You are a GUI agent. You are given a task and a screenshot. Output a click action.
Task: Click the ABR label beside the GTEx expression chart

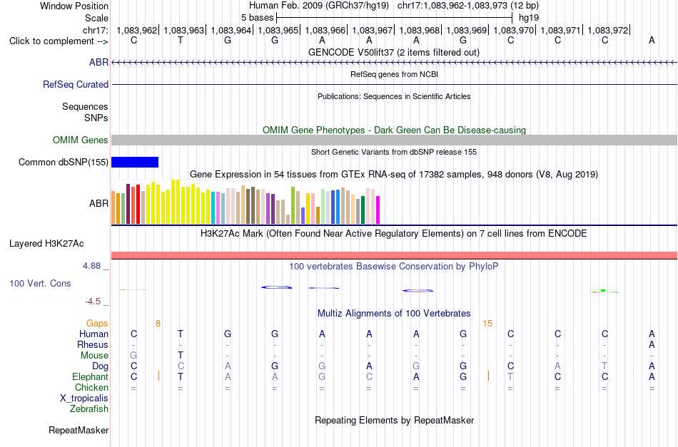[x=98, y=203]
